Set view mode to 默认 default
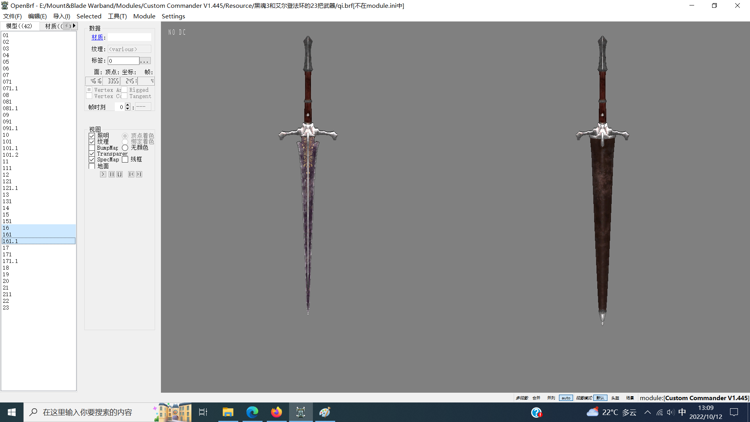This screenshot has height=422, width=750. coord(600,398)
